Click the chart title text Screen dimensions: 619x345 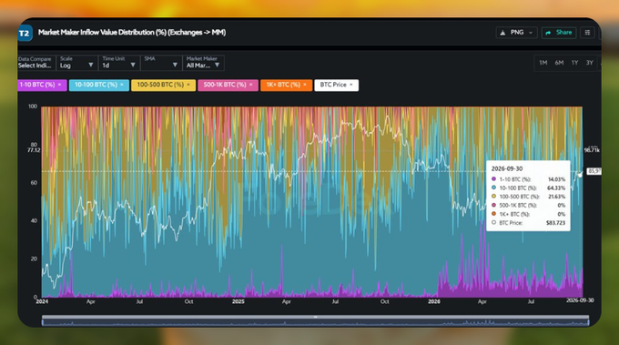[x=132, y=33]
